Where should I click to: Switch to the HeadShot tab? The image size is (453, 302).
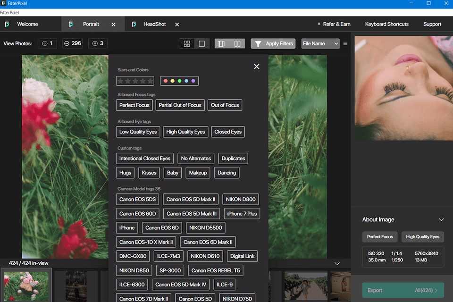pyautogui.click(x=155, y=24)
